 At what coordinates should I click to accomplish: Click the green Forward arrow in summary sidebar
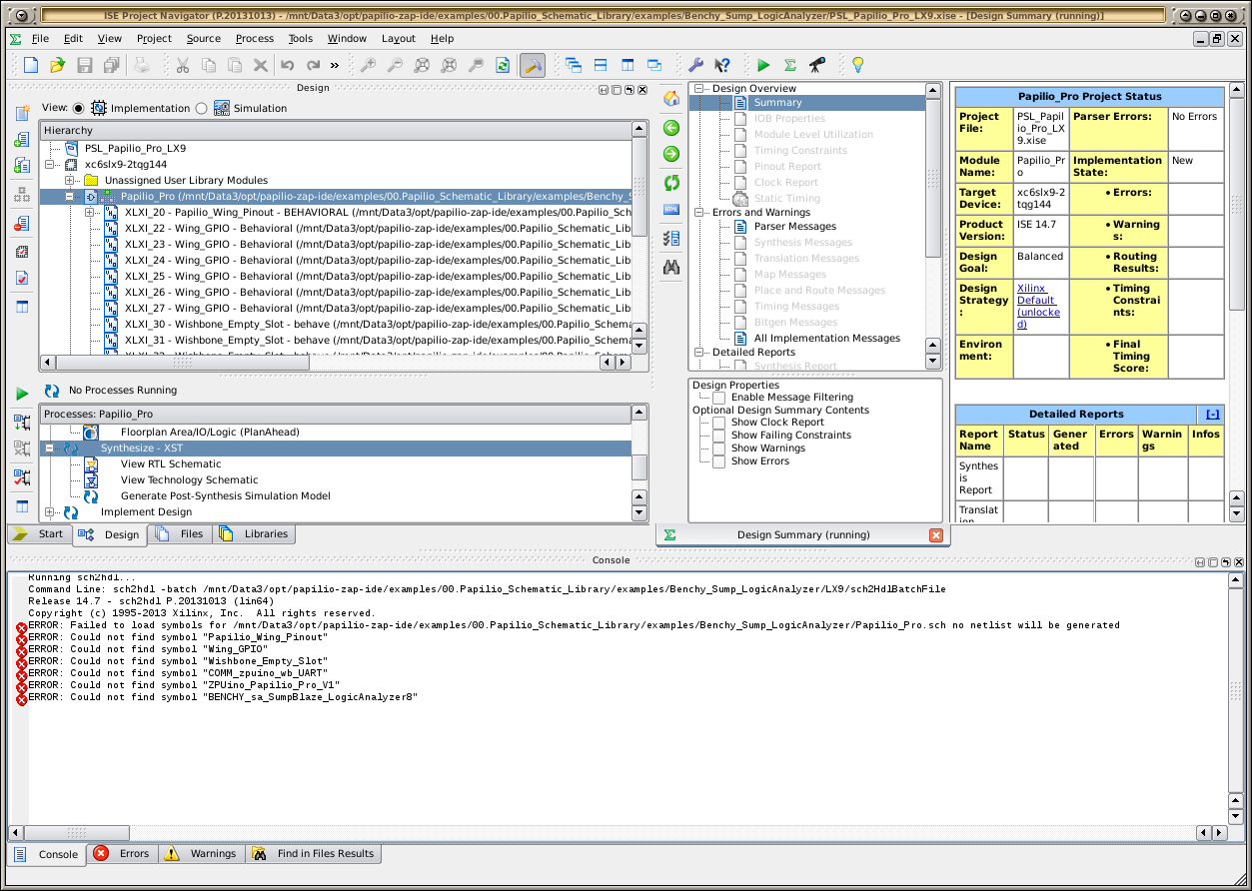(671, 154)
